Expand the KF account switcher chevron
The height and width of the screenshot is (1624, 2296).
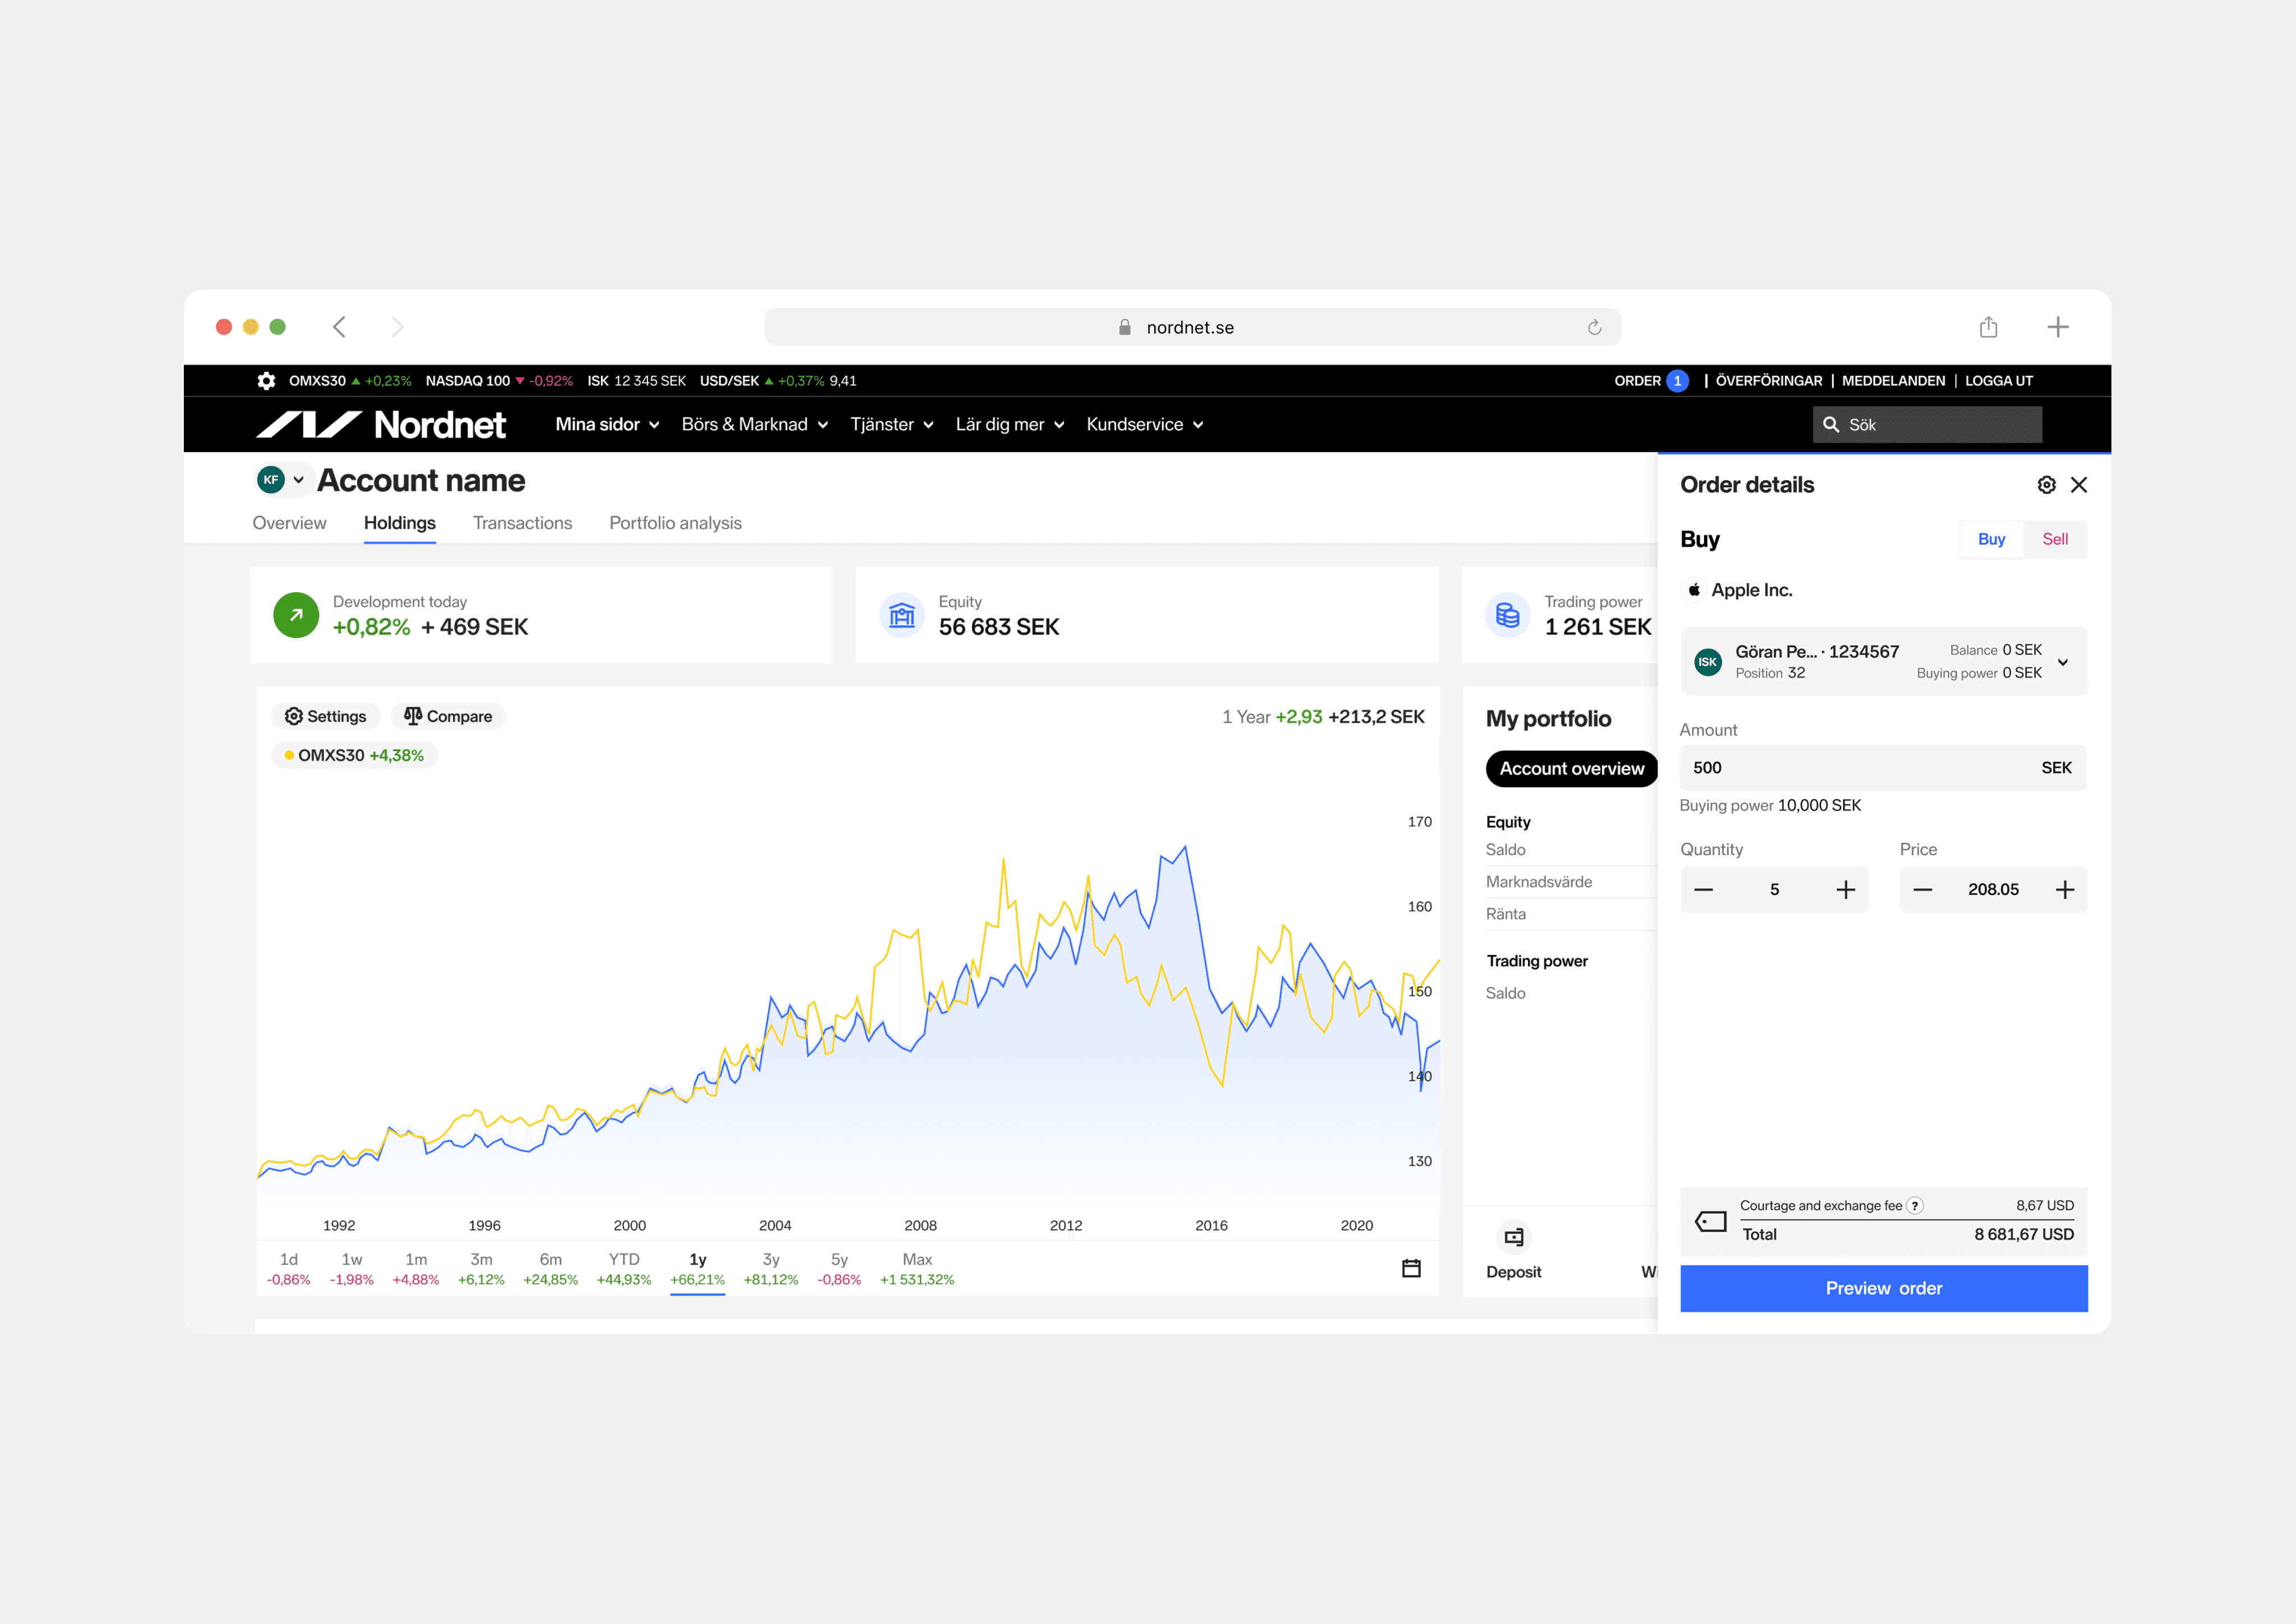click(298, 480)
